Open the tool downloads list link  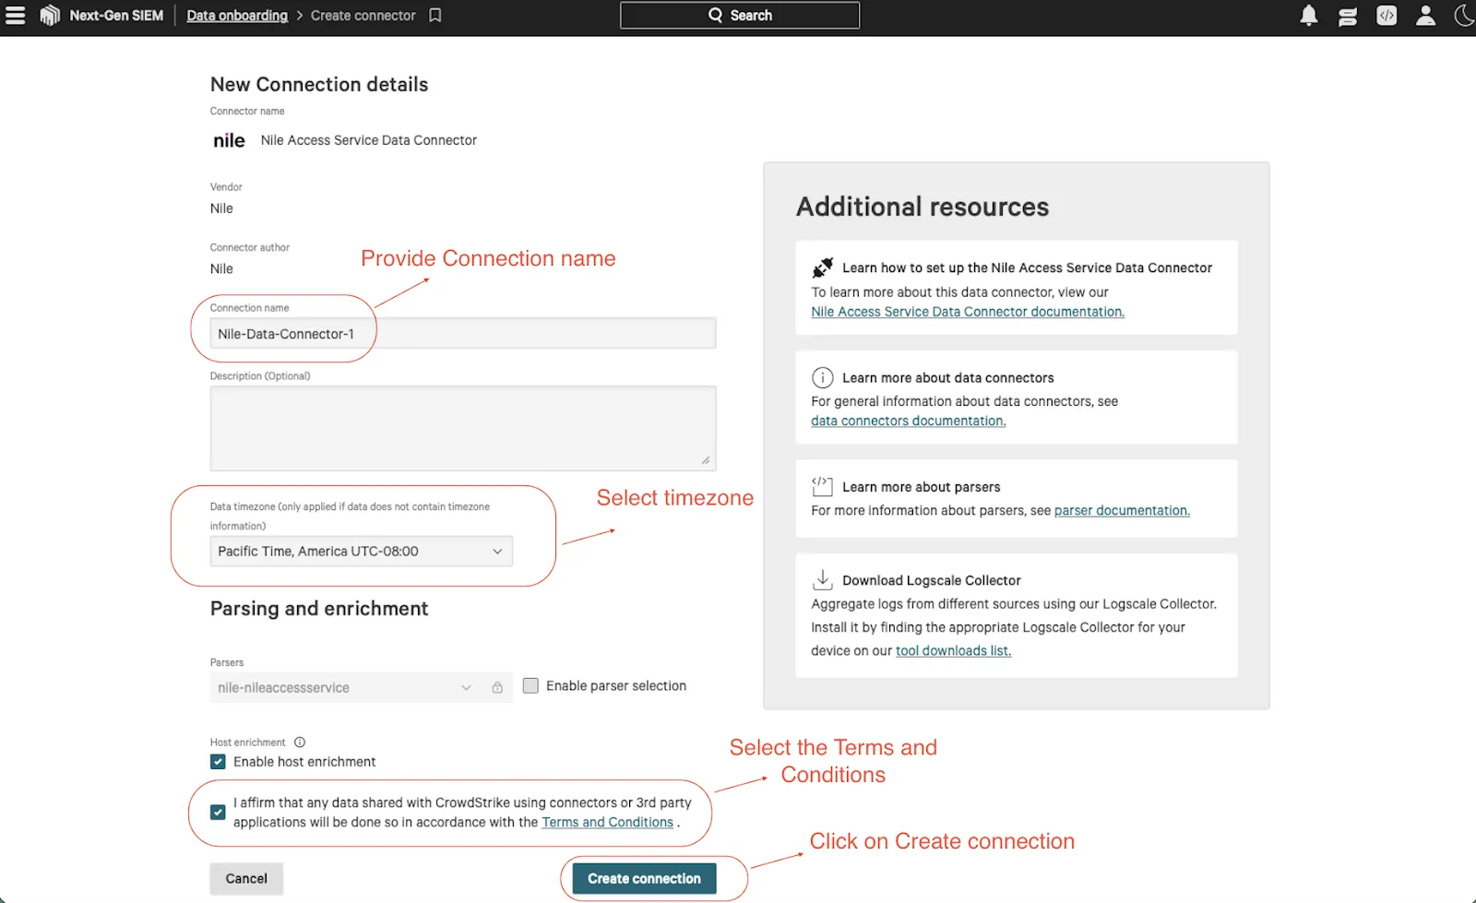pyautogui.click(x=954, y=651)
